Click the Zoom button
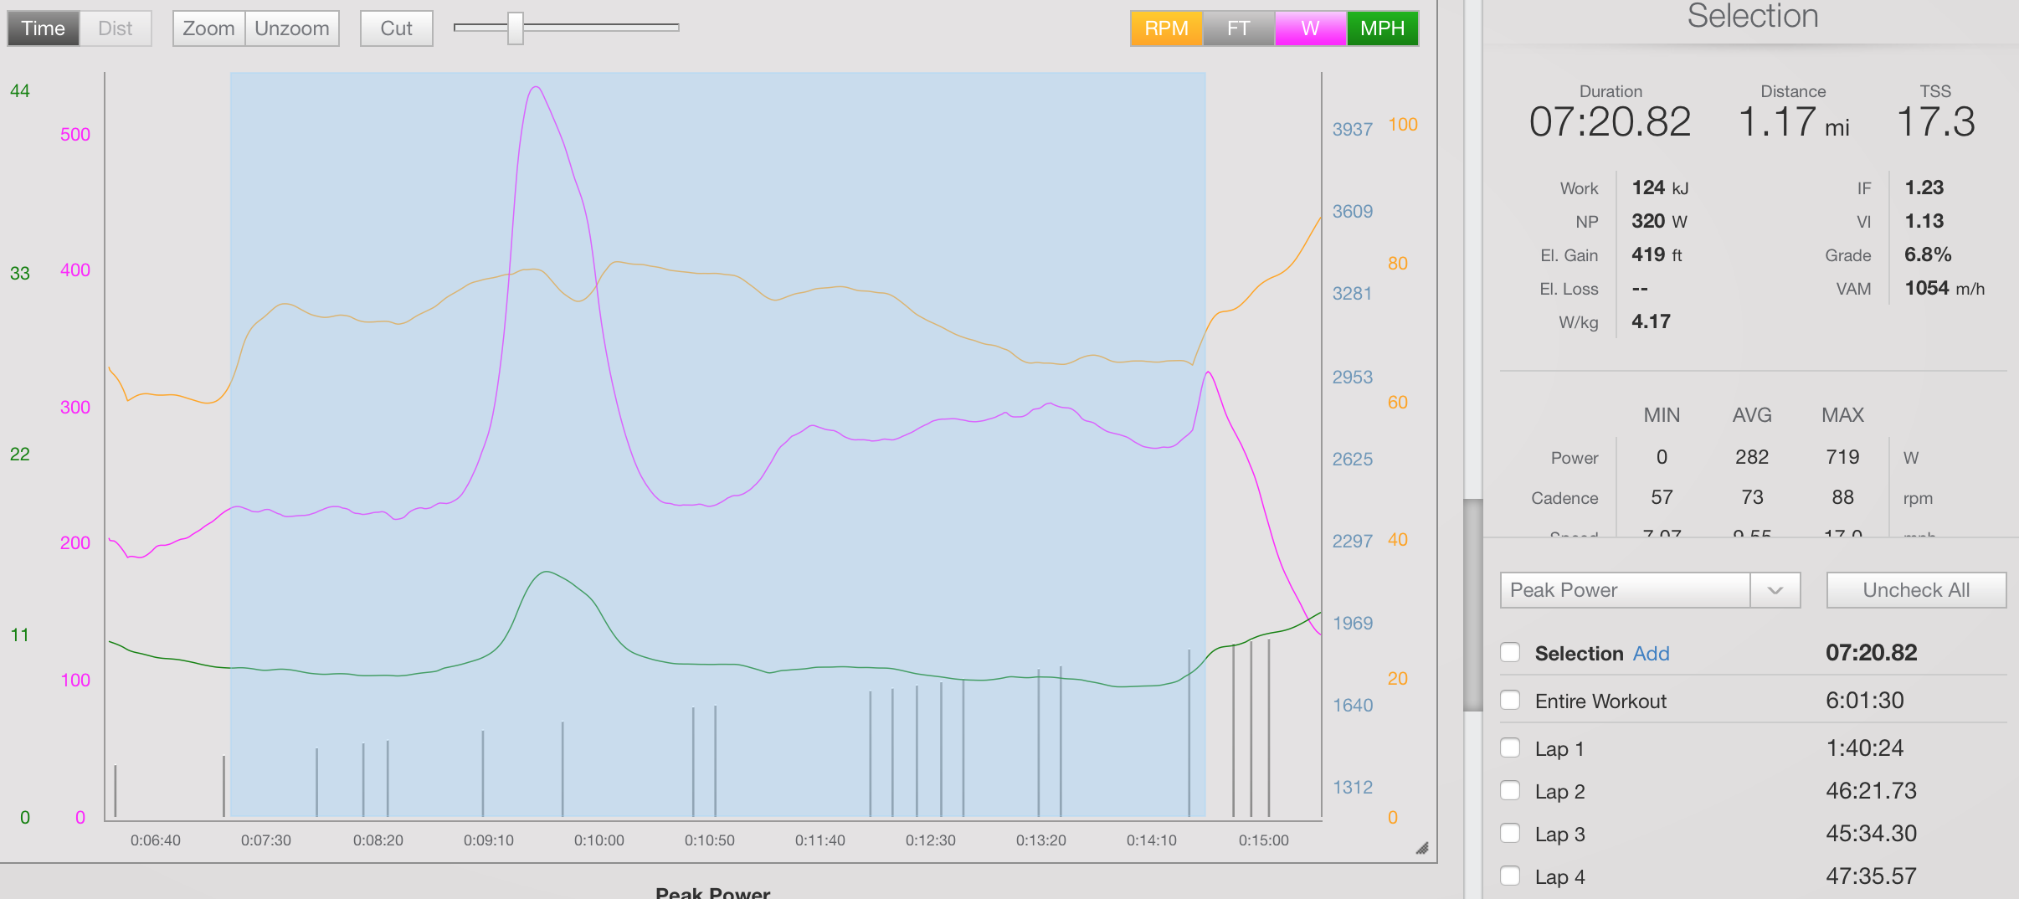 pos(208,28)
